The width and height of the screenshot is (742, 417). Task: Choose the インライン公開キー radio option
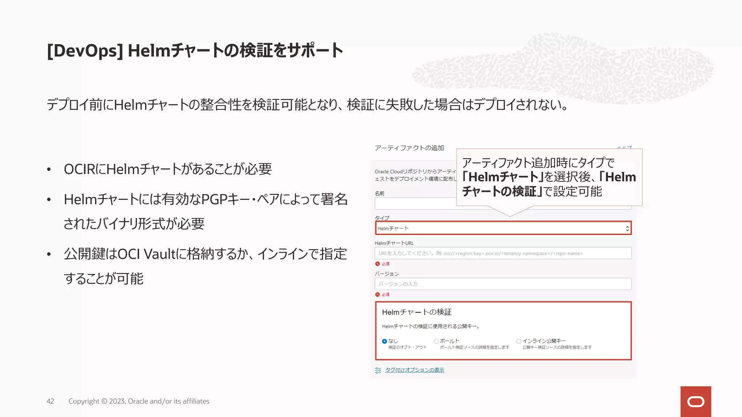click(x=519, y=341)
